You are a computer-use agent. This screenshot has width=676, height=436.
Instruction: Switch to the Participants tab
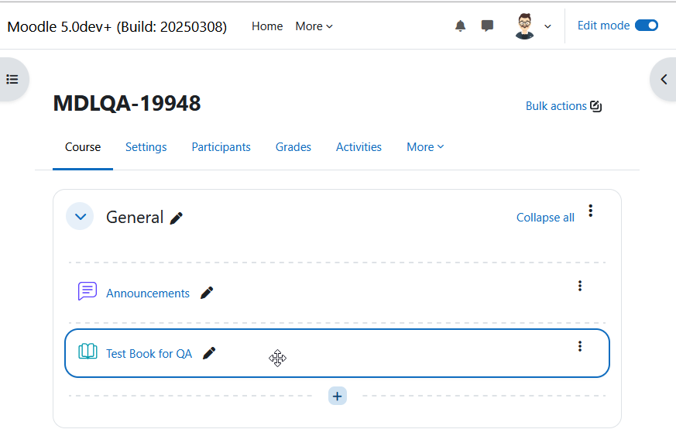(221, 147)
